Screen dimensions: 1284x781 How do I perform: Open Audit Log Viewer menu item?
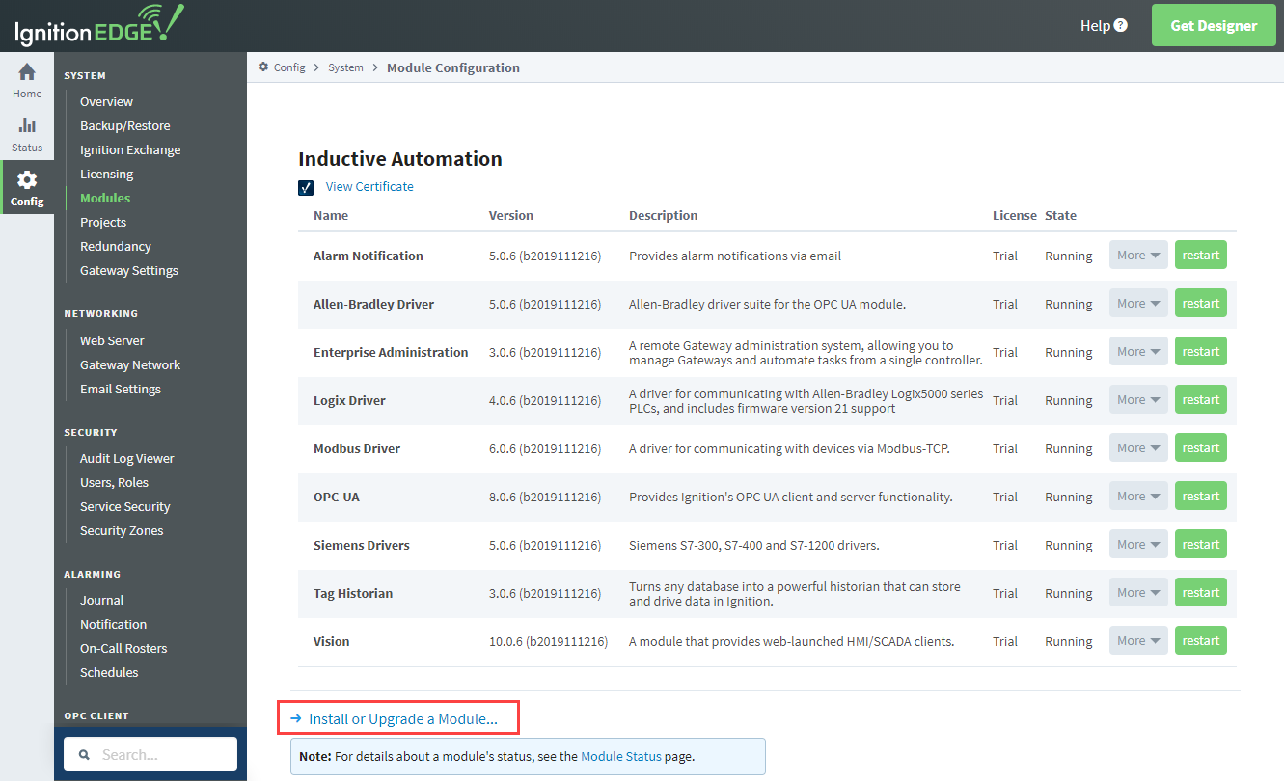tap(127, 459)
